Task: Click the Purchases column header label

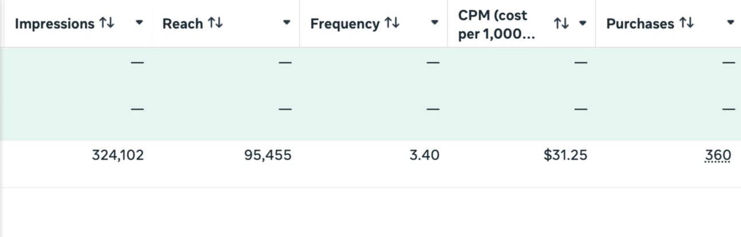Action: [640, 24]
